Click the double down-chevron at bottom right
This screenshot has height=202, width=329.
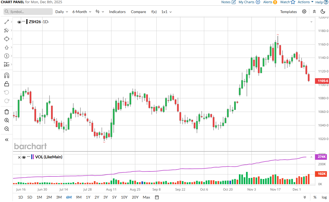[305, 197]
